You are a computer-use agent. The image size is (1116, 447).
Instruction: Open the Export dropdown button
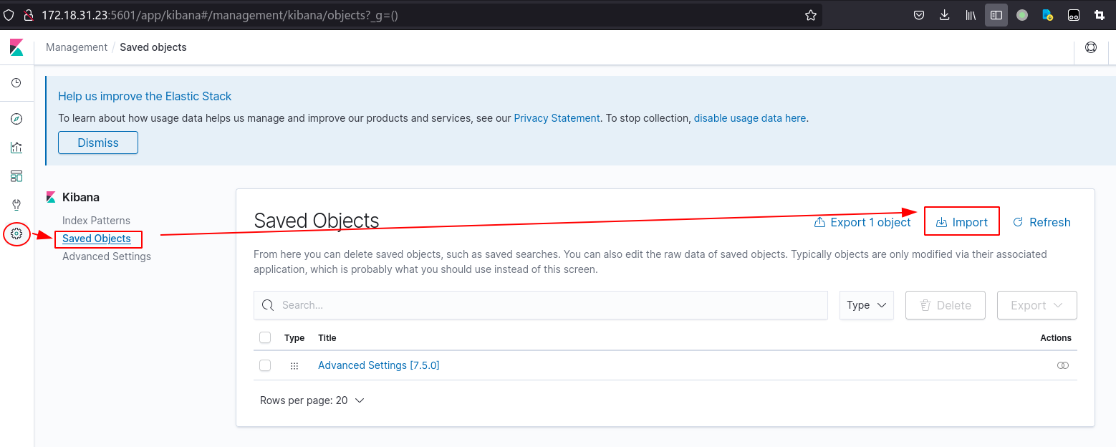[1037, 305]
